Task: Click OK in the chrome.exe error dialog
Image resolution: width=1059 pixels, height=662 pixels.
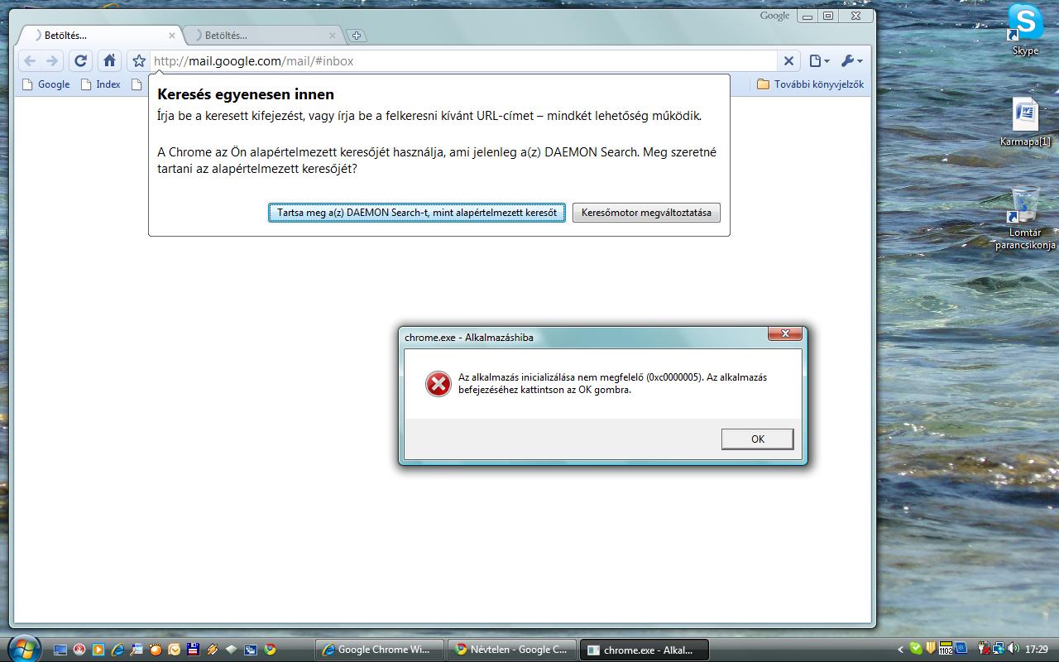Action: pyautogui.click(x=757, y=439)
